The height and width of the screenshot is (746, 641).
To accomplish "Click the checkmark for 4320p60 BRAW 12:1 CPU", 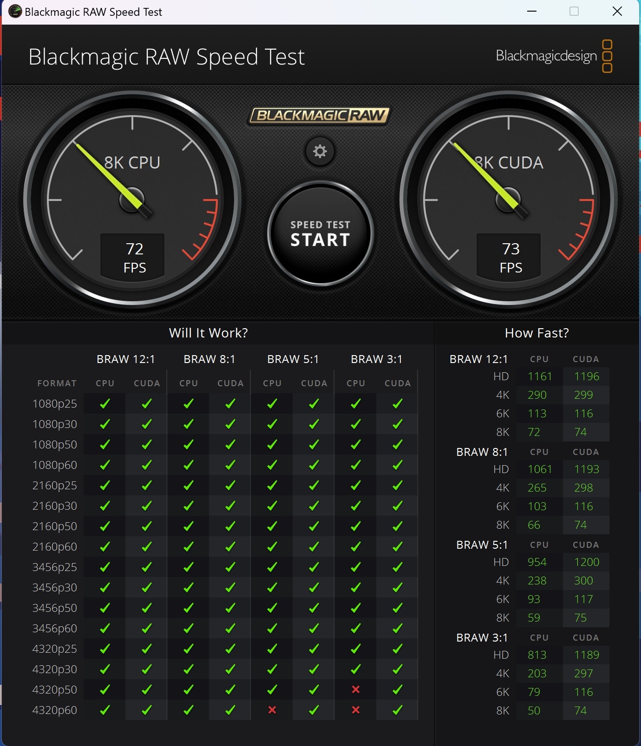I will tap(105, 710).
